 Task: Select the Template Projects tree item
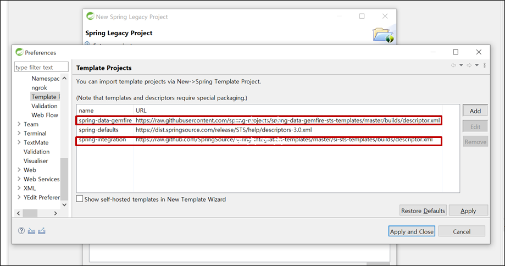click(46, 97)
